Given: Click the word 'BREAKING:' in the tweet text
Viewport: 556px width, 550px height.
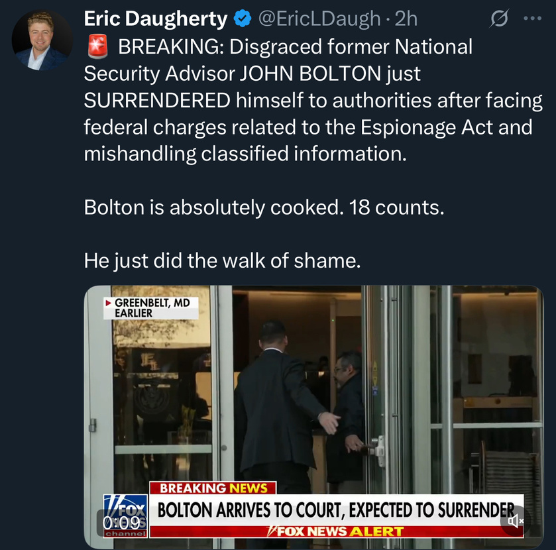Looking at the screenshot, I should click(171, 47).
